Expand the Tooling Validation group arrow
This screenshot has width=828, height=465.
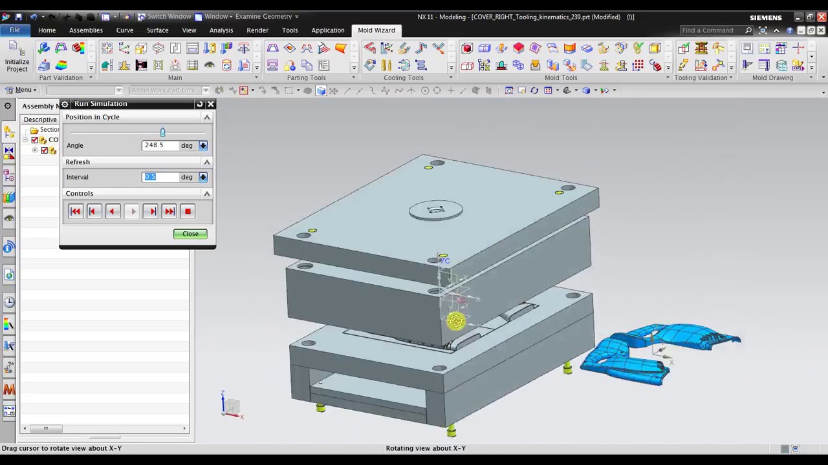(731, 77)
